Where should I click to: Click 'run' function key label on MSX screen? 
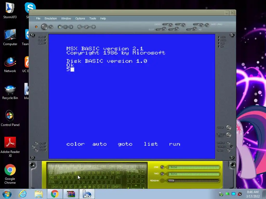pyautogui.click(x=175, y=144)
